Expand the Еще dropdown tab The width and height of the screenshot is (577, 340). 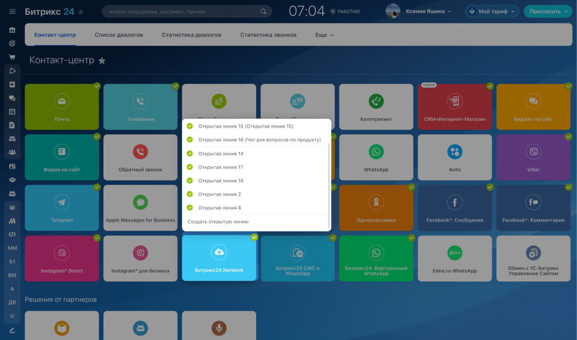tap(325, 35)
